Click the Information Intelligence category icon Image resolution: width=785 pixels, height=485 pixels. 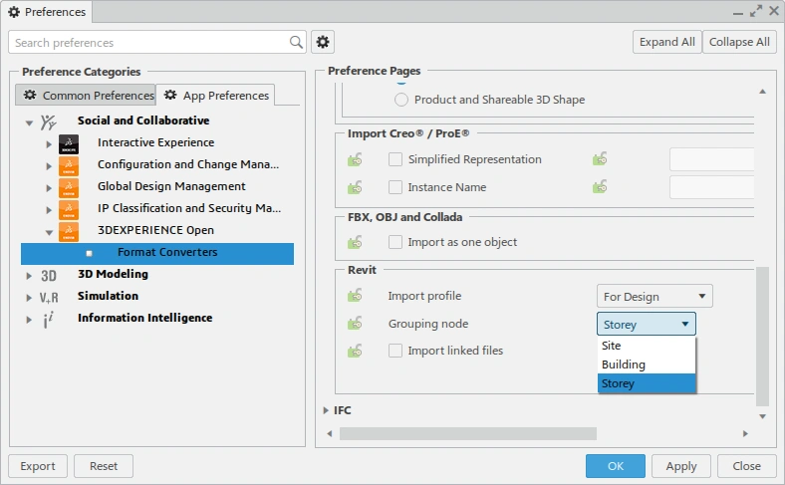[49, 320]
